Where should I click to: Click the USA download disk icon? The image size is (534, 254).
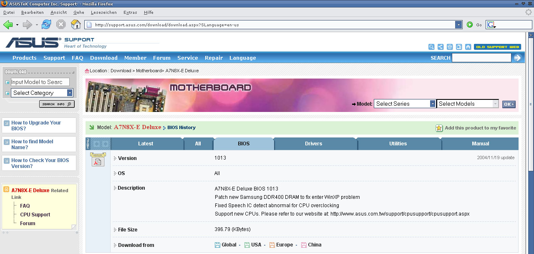tap(247, 245)
